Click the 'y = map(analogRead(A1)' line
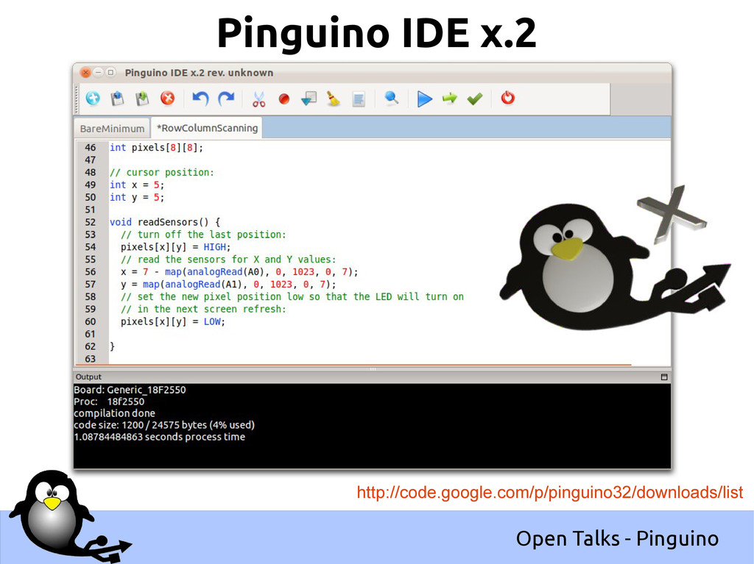The width and height of the screenshot is (754, 564). (228, 285)
